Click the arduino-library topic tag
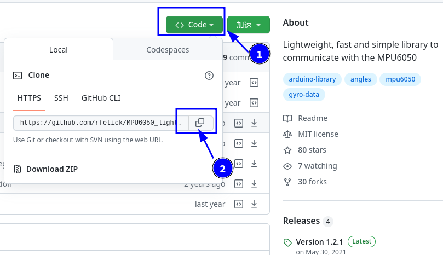Image resolution: width=443 pixels, height=255 pixels. [312, 79]
